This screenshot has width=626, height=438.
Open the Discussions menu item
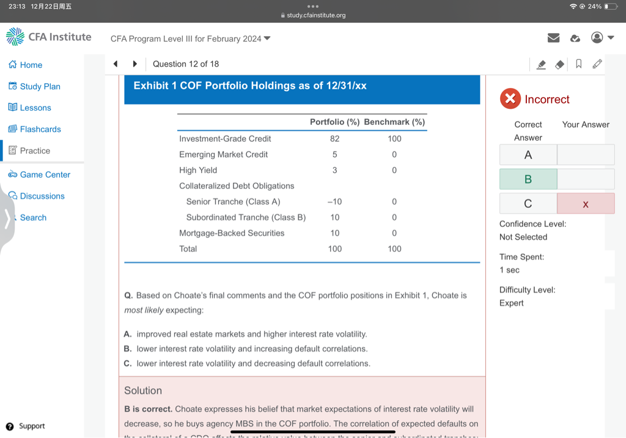point(42,196)
